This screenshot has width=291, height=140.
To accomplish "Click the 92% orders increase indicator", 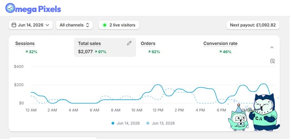I will click(154, 52).
